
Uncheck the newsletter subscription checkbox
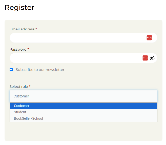[11, 70]
